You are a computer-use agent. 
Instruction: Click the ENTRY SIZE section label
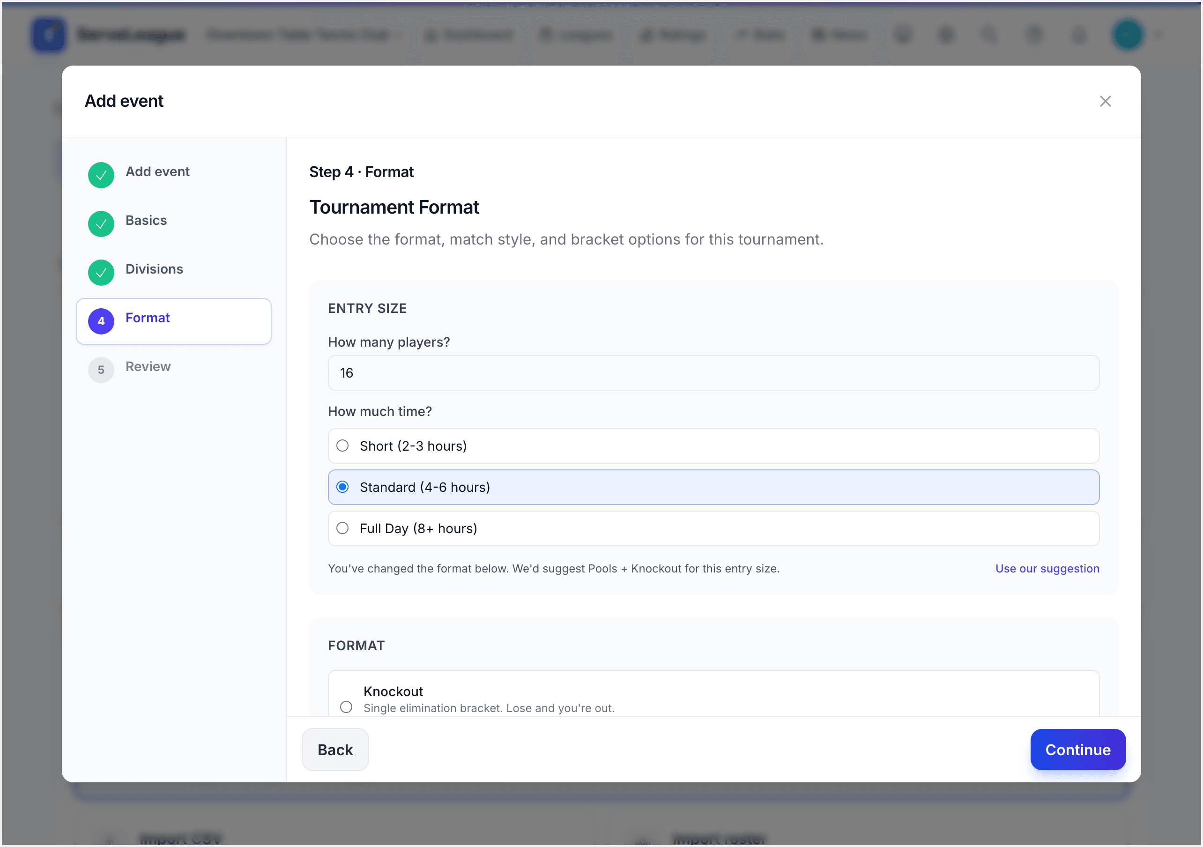pos(367,308)
